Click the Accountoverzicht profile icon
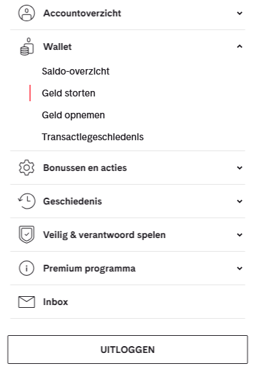 pos(27,13)
